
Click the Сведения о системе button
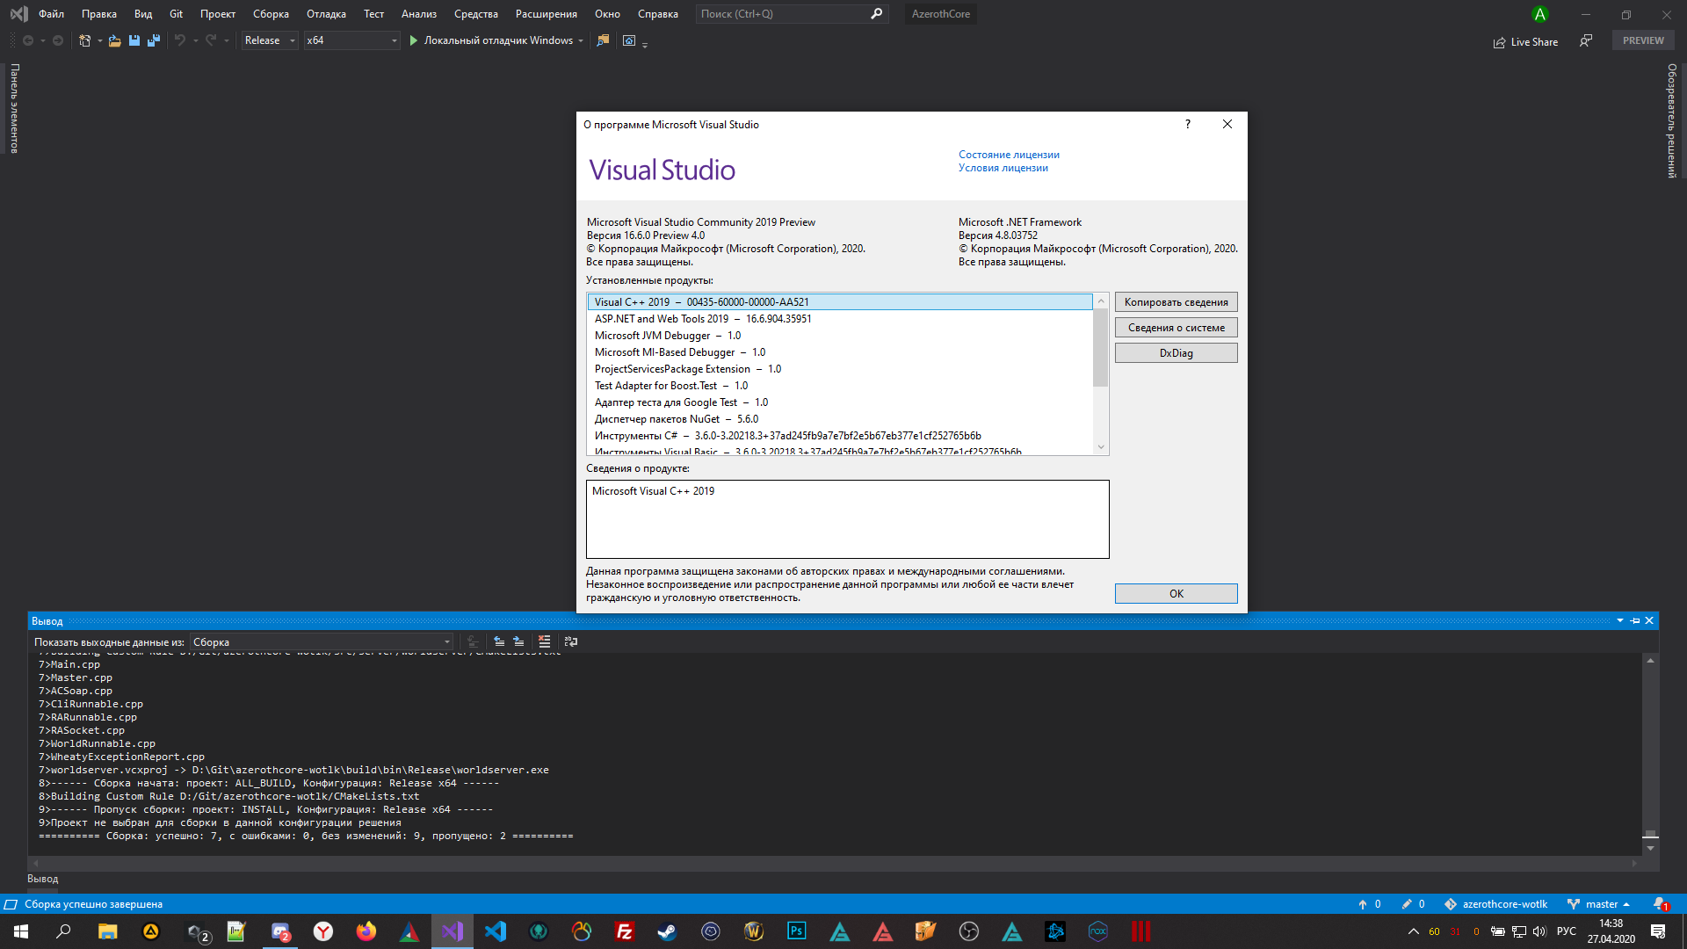(1176, 328)
